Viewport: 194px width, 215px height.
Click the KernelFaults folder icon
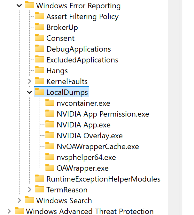point(40,81)
